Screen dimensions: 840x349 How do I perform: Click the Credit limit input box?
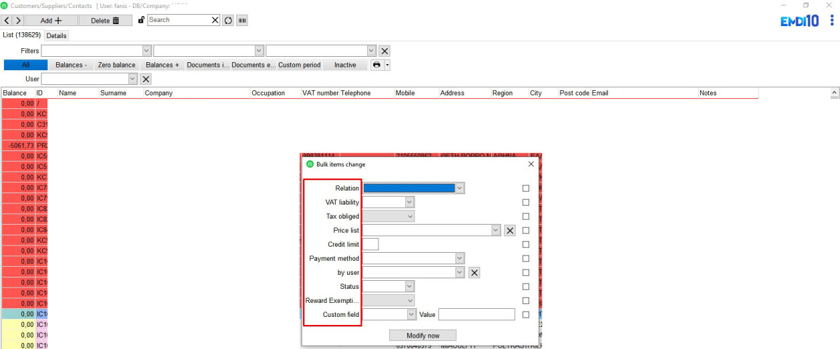[371, 245]
